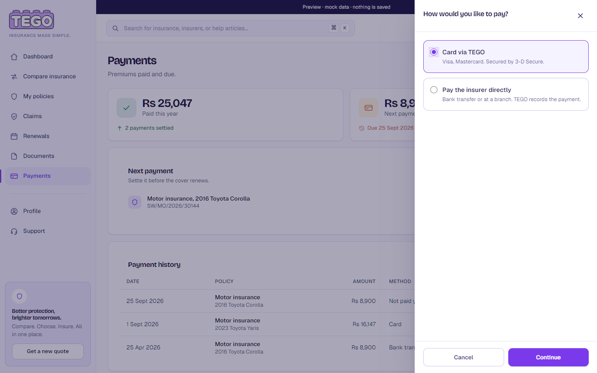
Task: Click the search magnifier icon
Action: [x=116, y=28]
